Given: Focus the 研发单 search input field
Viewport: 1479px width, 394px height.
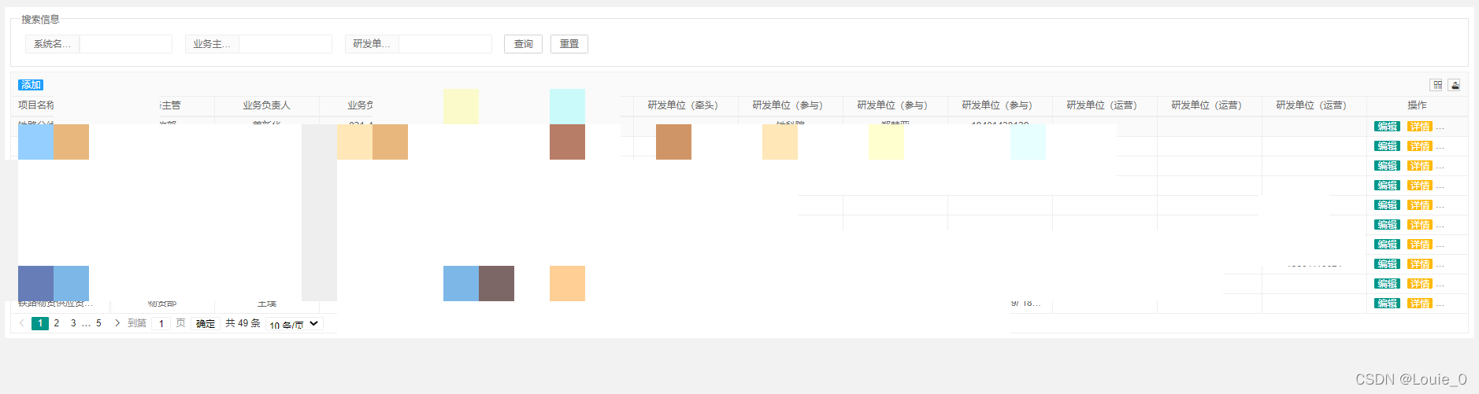Looking at the screenshot, I should click(445, 44).
